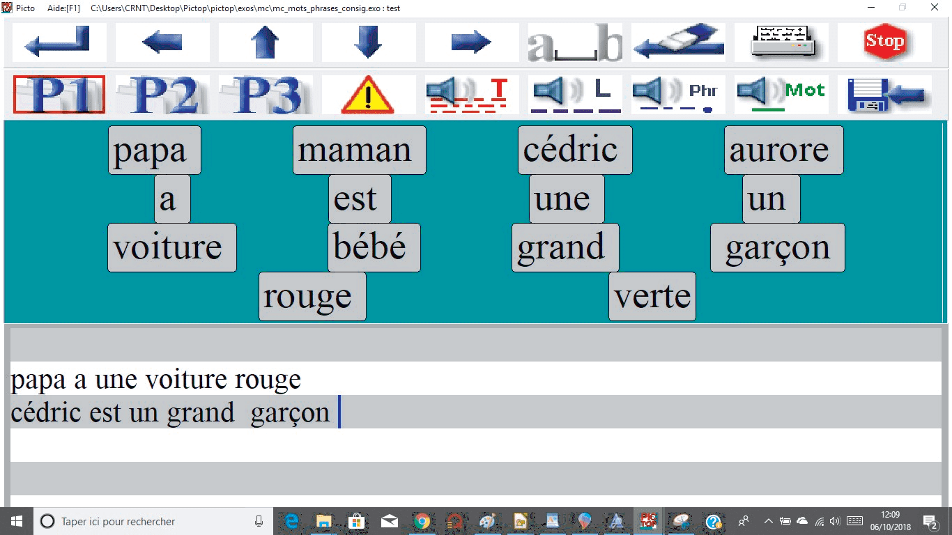Switch to the P3 page tab

pyautogui.click(x=266, y=95)
